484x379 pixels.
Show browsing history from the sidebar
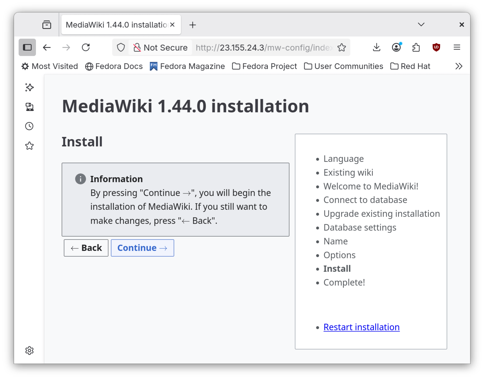(29, 126)
